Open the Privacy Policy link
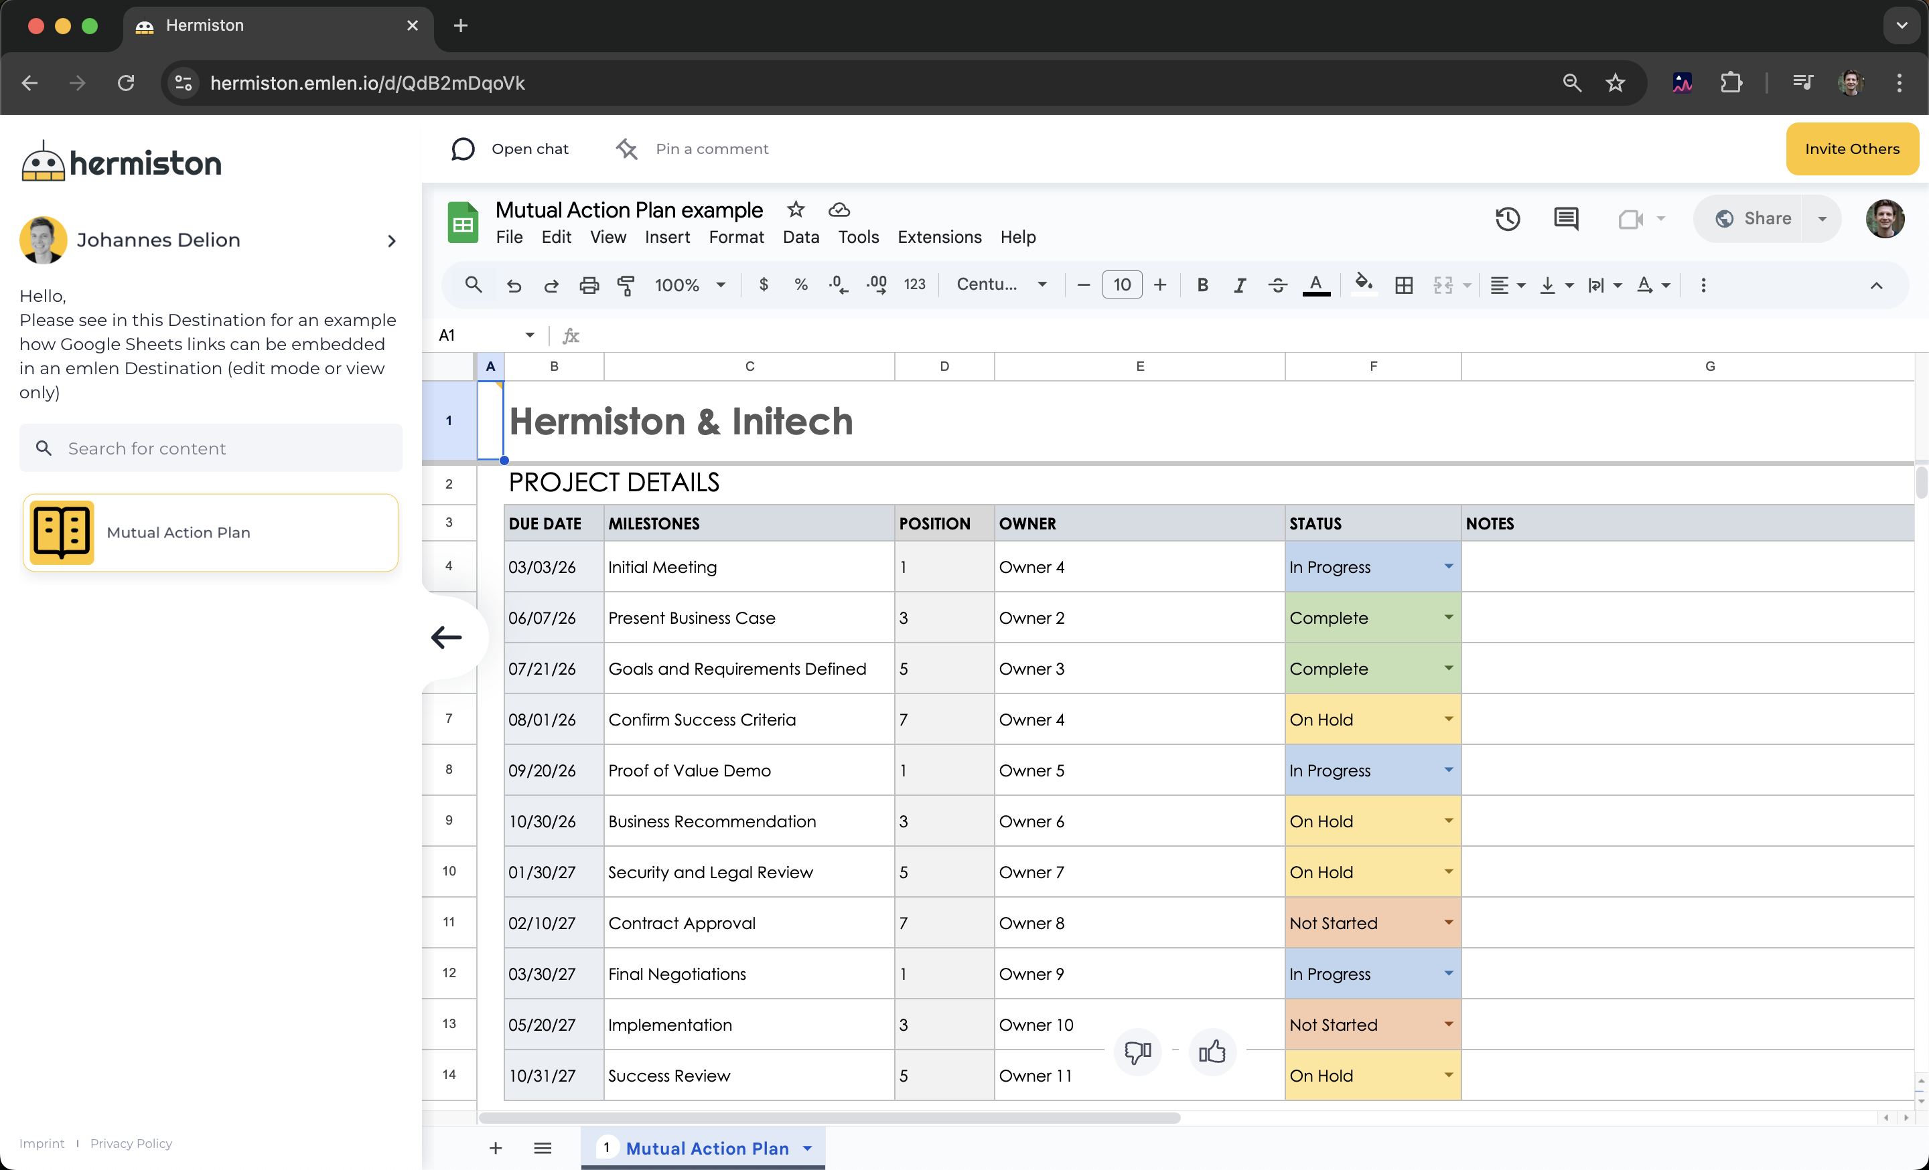The image size is (1929, 1170). 131,1143
